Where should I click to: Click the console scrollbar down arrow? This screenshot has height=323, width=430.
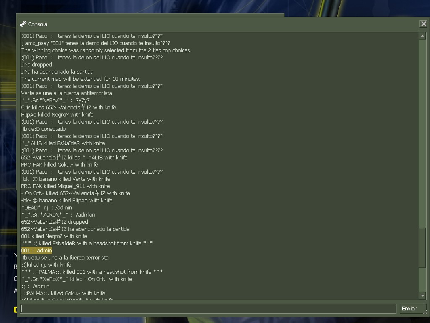click(x=422, y=296)
